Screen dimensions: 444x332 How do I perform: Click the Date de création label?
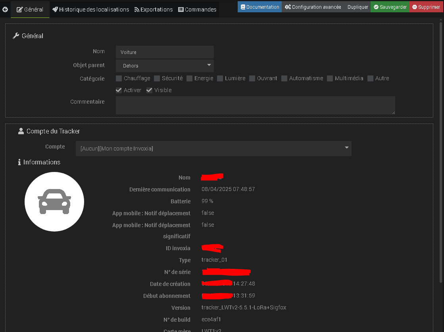(x=170, y=284)
